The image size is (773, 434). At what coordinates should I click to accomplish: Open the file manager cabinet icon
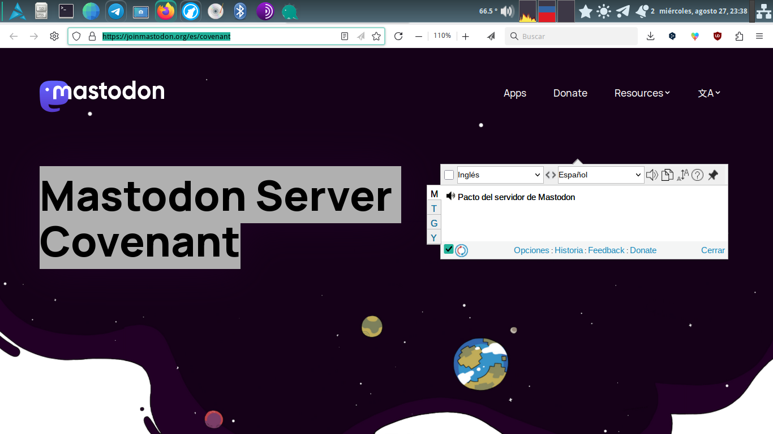[x=41, y=11]
